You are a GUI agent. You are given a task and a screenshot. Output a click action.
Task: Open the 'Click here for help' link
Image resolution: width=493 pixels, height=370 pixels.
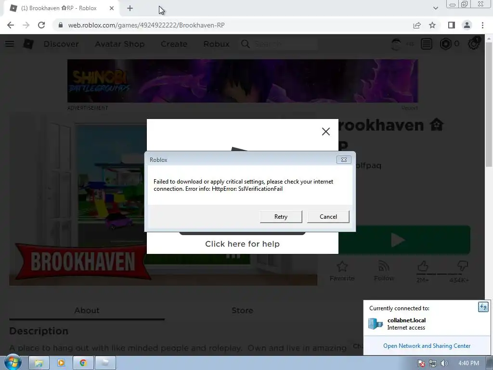tap(242, 244)
